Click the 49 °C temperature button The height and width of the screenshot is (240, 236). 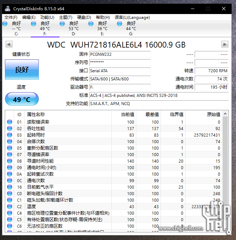click(22, 99)
